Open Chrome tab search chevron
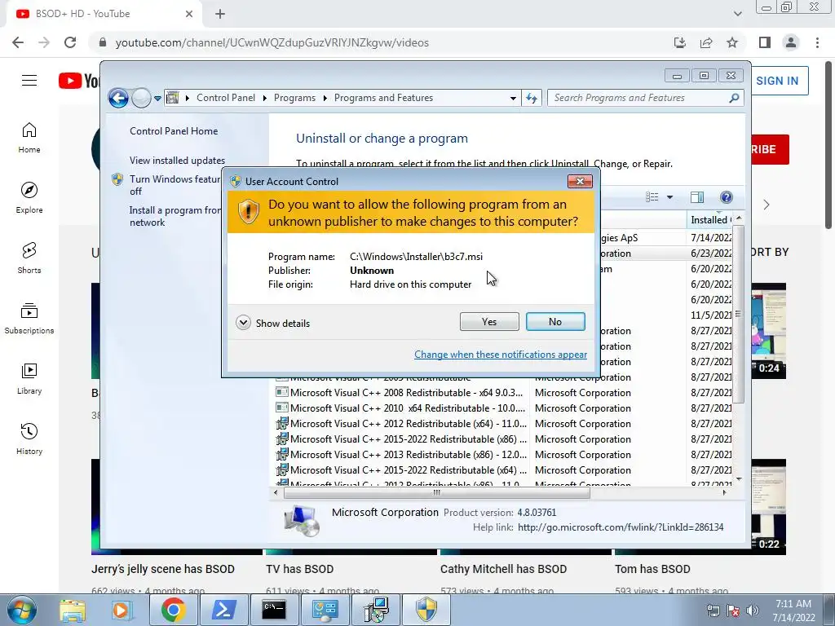 (x=737, y=14)
